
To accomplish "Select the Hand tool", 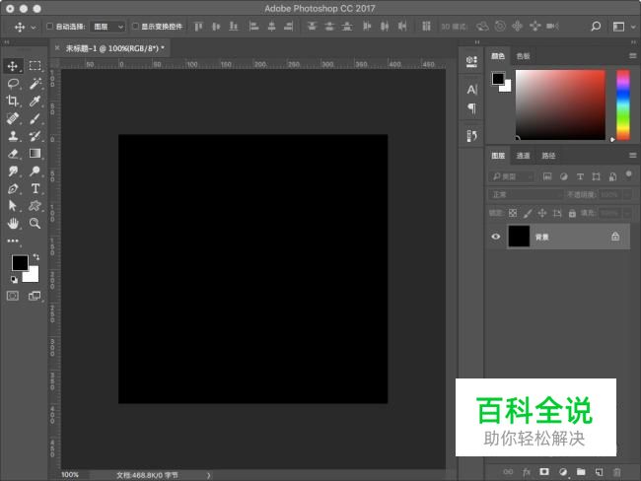I will tap(13, 223).
